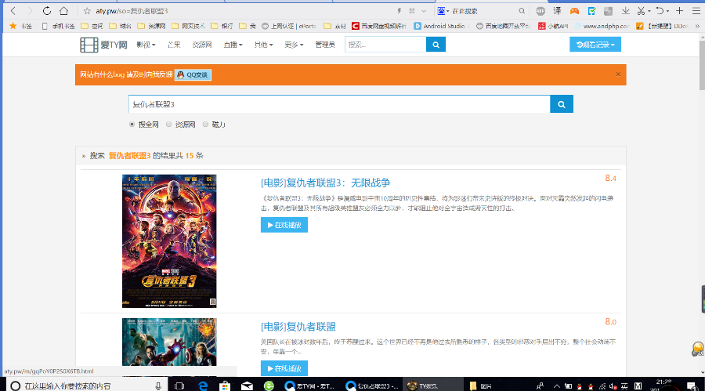Open the 手机书签 bookmark
This screenshot has width=705, height=391.
59,26
